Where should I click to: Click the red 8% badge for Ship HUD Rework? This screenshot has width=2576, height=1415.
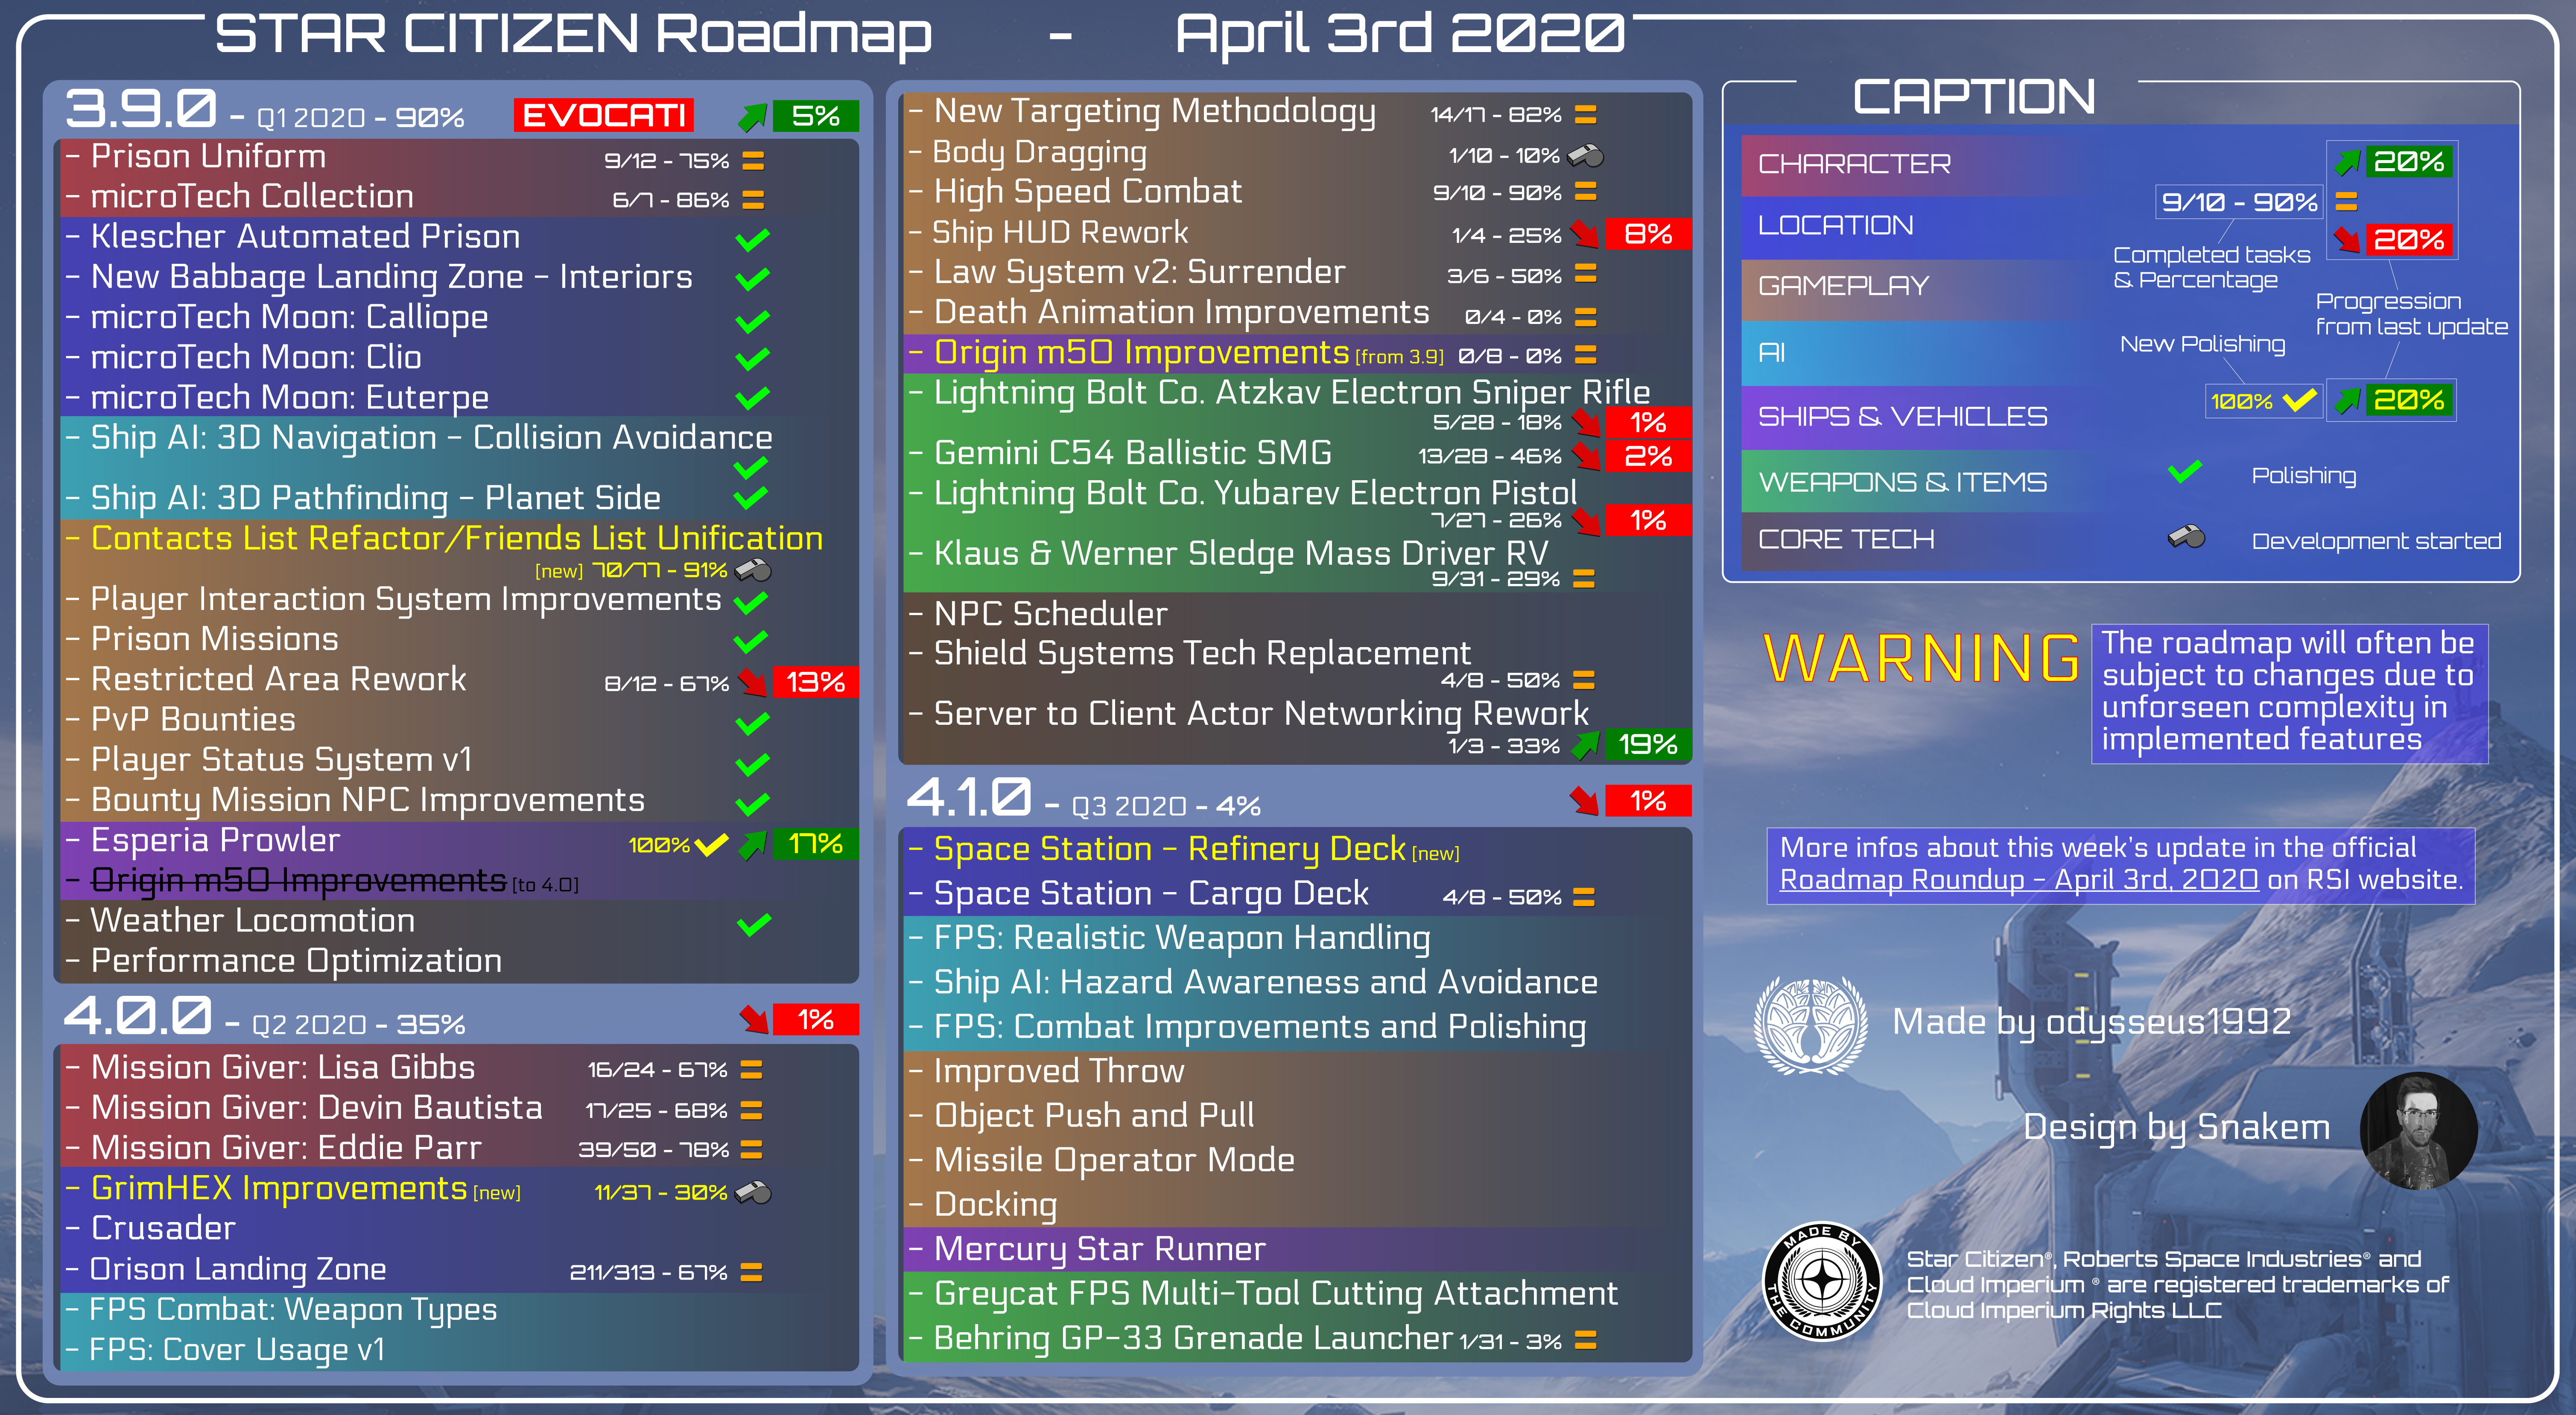(1648, 234)
